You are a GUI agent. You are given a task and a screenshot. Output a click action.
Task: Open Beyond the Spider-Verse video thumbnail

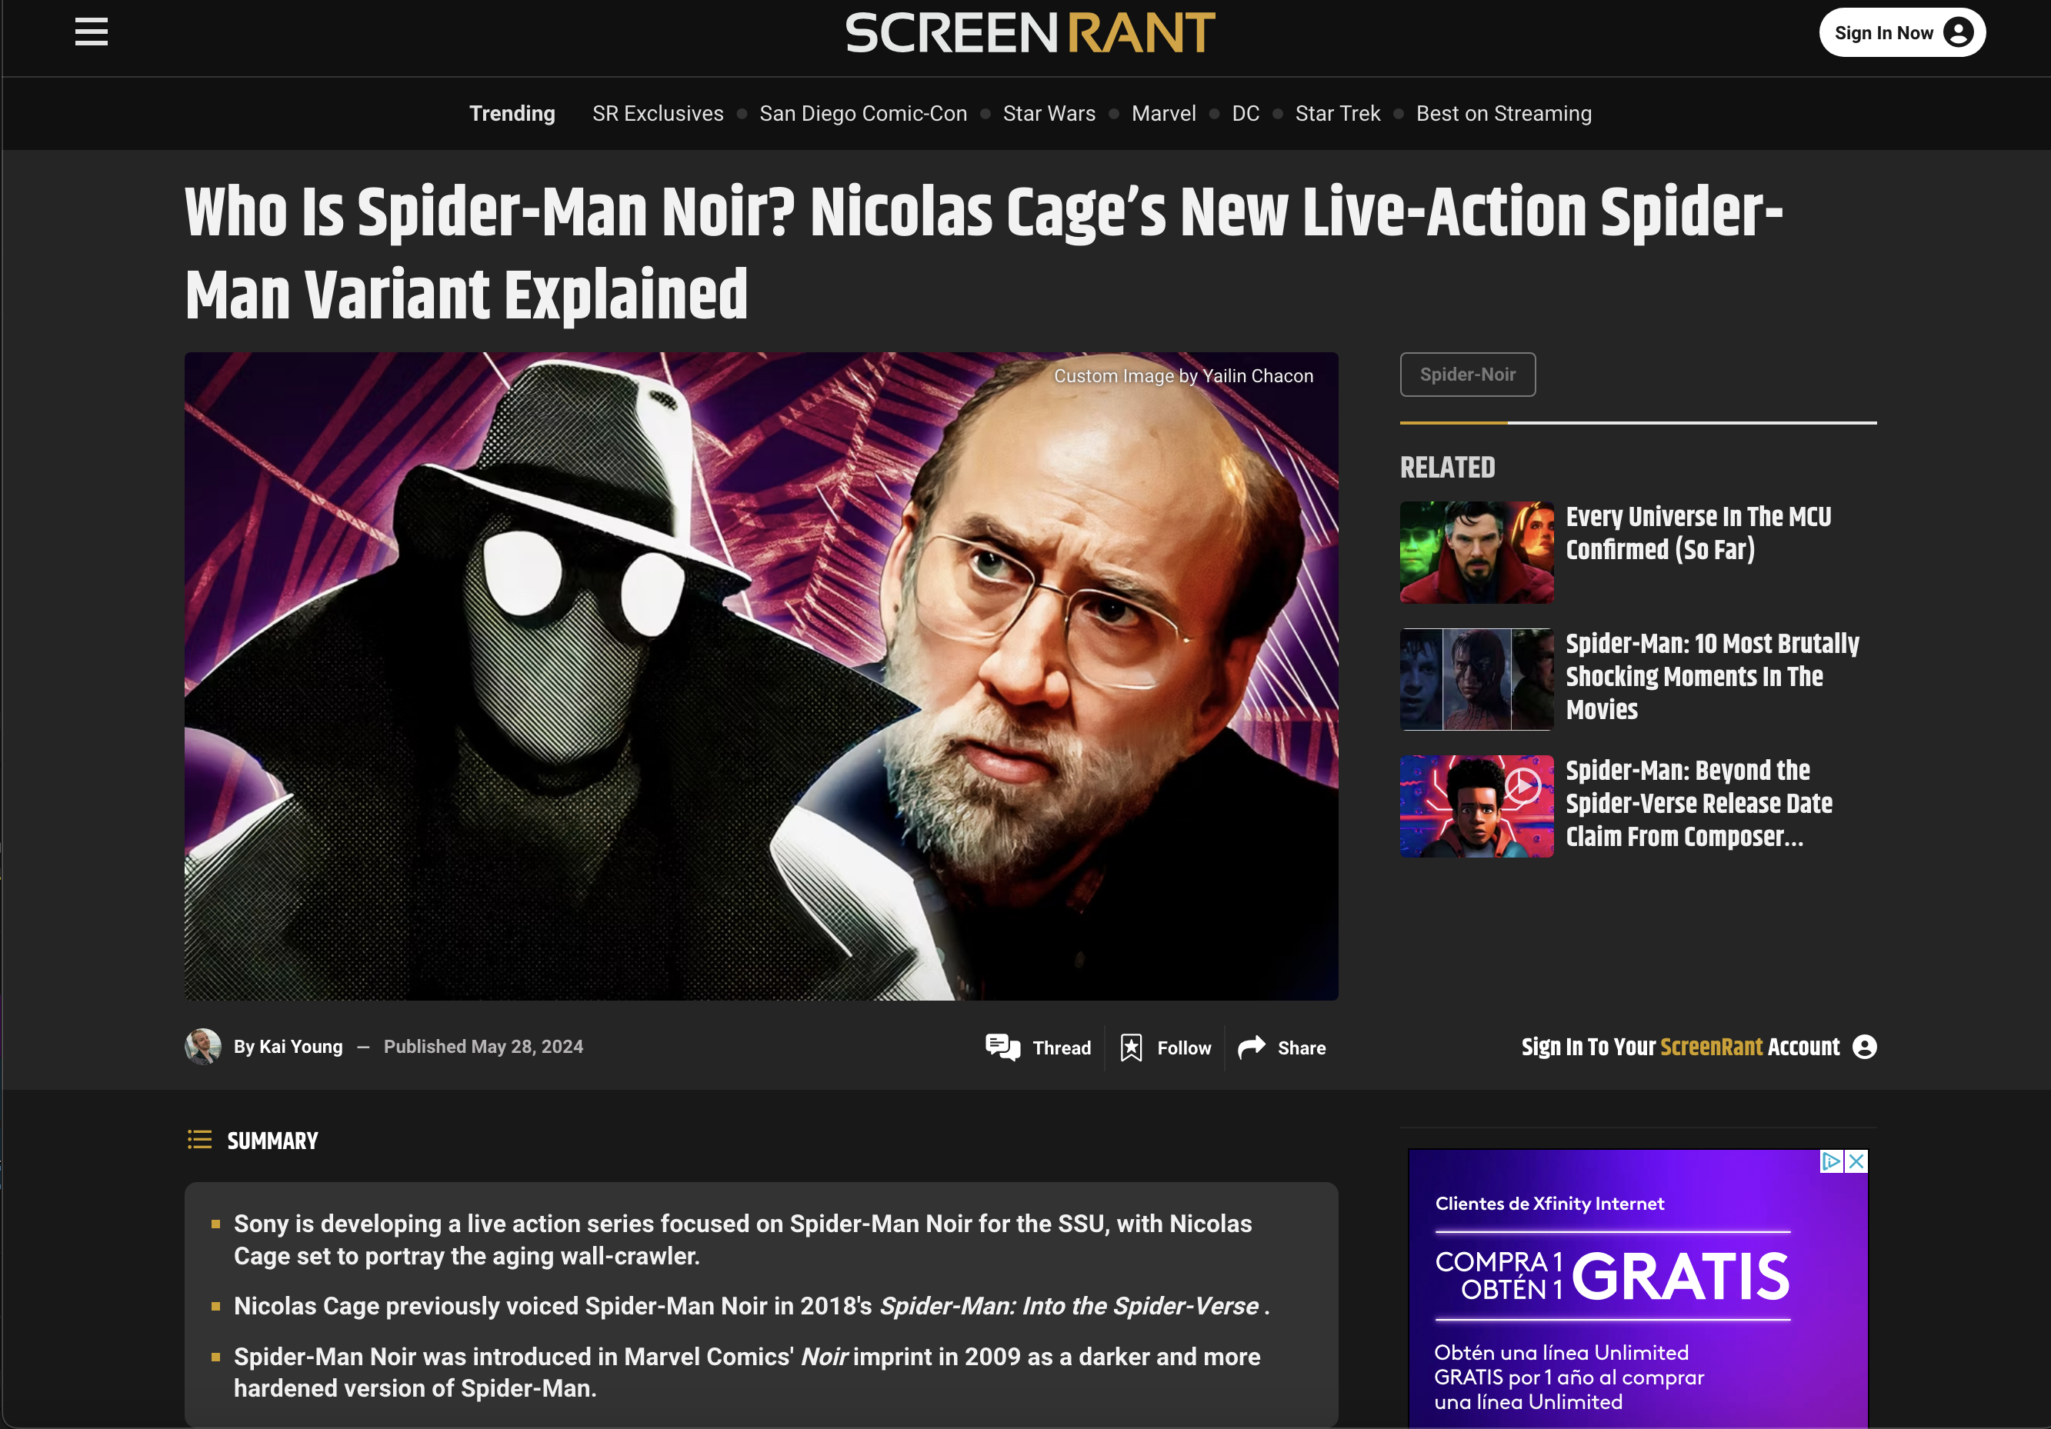[1476, 807]
